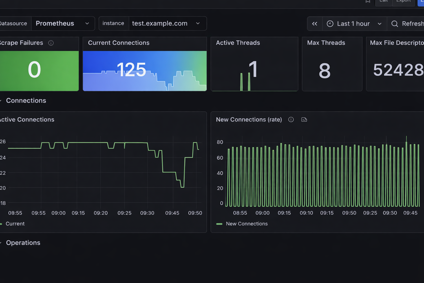Toggle the Current series in Active Connections legend
This screenshot has height=283, width=424.
click(15, 224)
